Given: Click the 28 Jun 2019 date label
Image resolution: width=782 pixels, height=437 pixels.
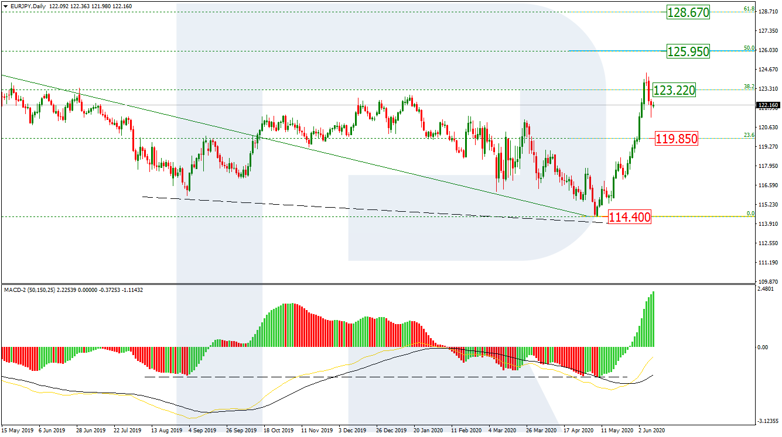Looking at the screenshot, I should point(92,430).
